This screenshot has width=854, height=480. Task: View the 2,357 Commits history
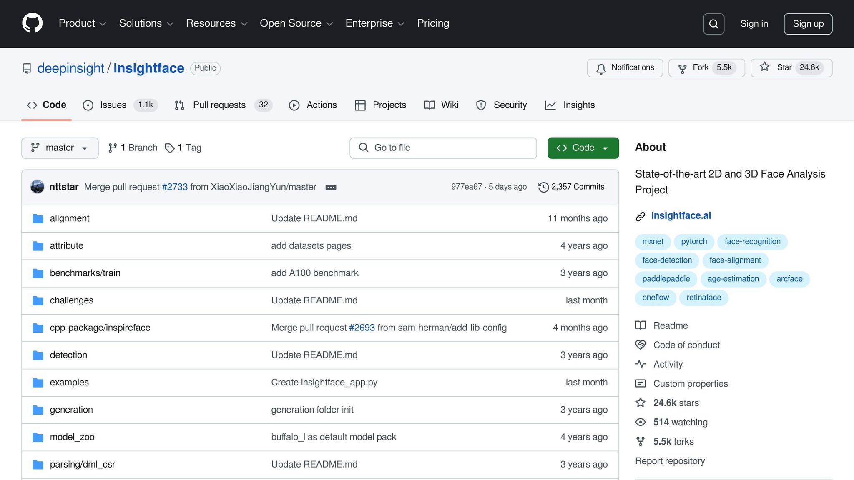click(571, 187)
